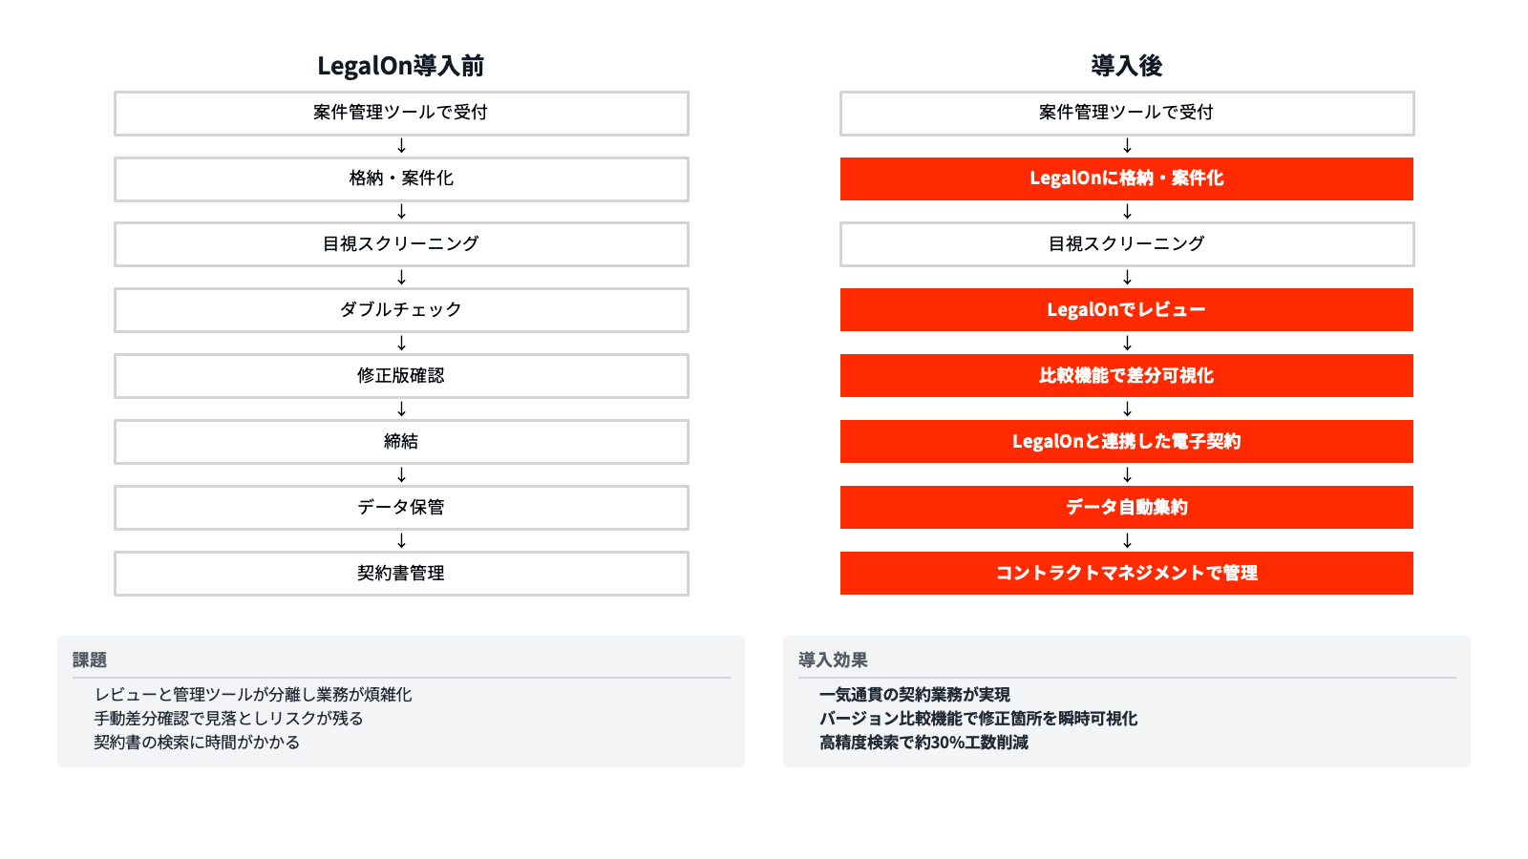This screenshot has width=1528, height=859.
Task: Select the red "LegalOnでレビュー" box
Action: 1127,310
